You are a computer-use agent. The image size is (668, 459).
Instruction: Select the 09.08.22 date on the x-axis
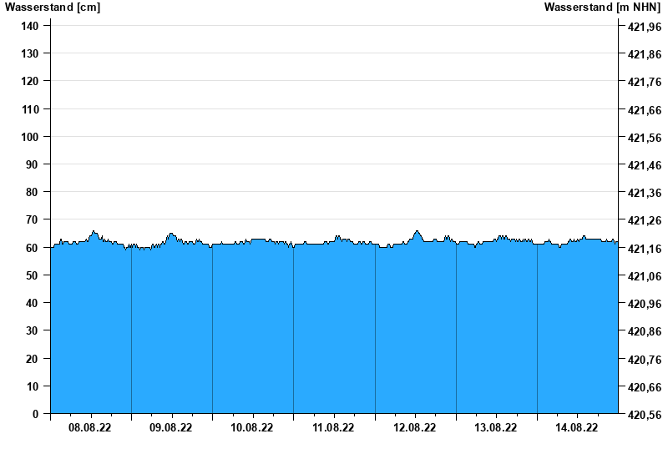[171, 427]
